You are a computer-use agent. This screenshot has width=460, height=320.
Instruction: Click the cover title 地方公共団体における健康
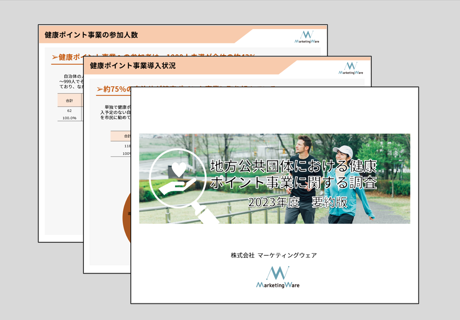tap(293, 167)
